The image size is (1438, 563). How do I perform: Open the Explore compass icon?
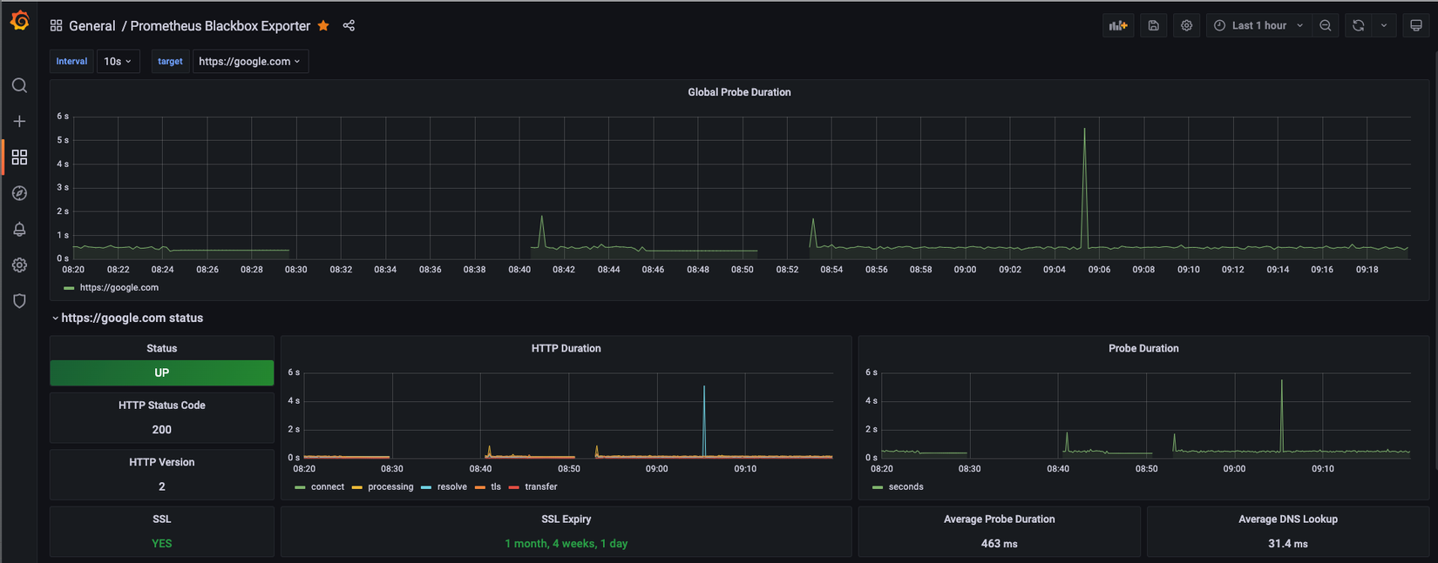(x=19, y=193)
